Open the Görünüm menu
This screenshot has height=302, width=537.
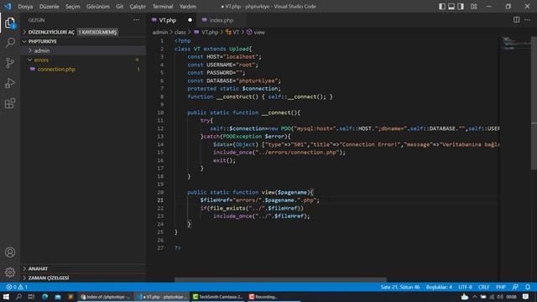[98, 6]
